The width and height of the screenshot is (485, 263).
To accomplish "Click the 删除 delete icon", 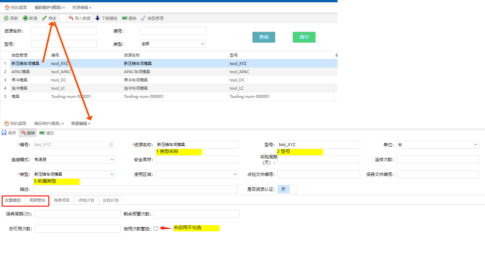I will (x=125, y=18).
